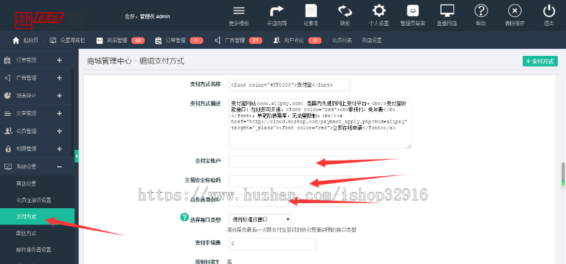Click the 系统设置 monitor icon in the sidebar

coord(8,167)
